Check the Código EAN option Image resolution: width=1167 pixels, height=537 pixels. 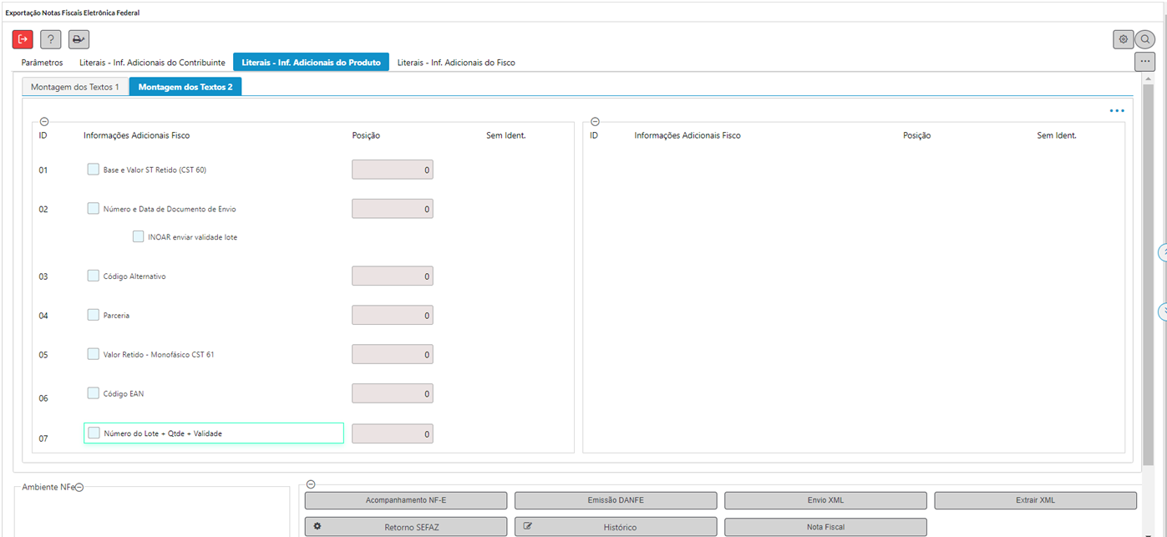click(94, 393)
